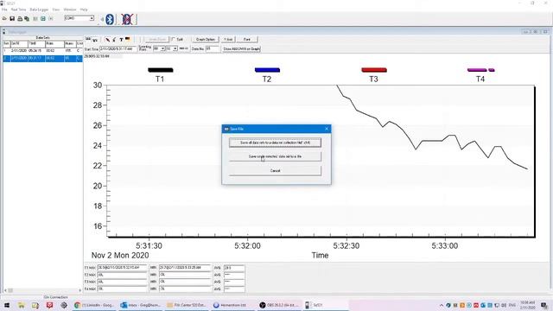Viewport: 553px width, 311px height.
Task: Click the crossed-out Bluetooth disconnect icon
Action: [x=127, y=19]
